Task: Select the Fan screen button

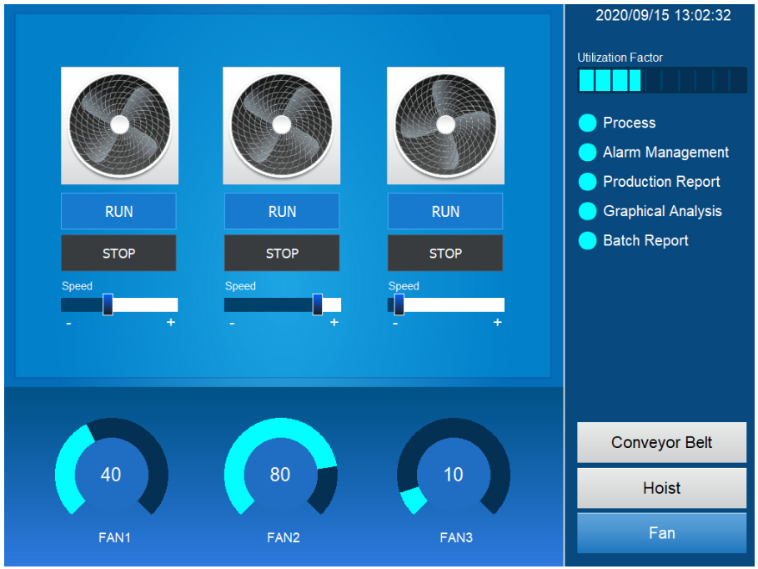Action: (x=661, y=533)
